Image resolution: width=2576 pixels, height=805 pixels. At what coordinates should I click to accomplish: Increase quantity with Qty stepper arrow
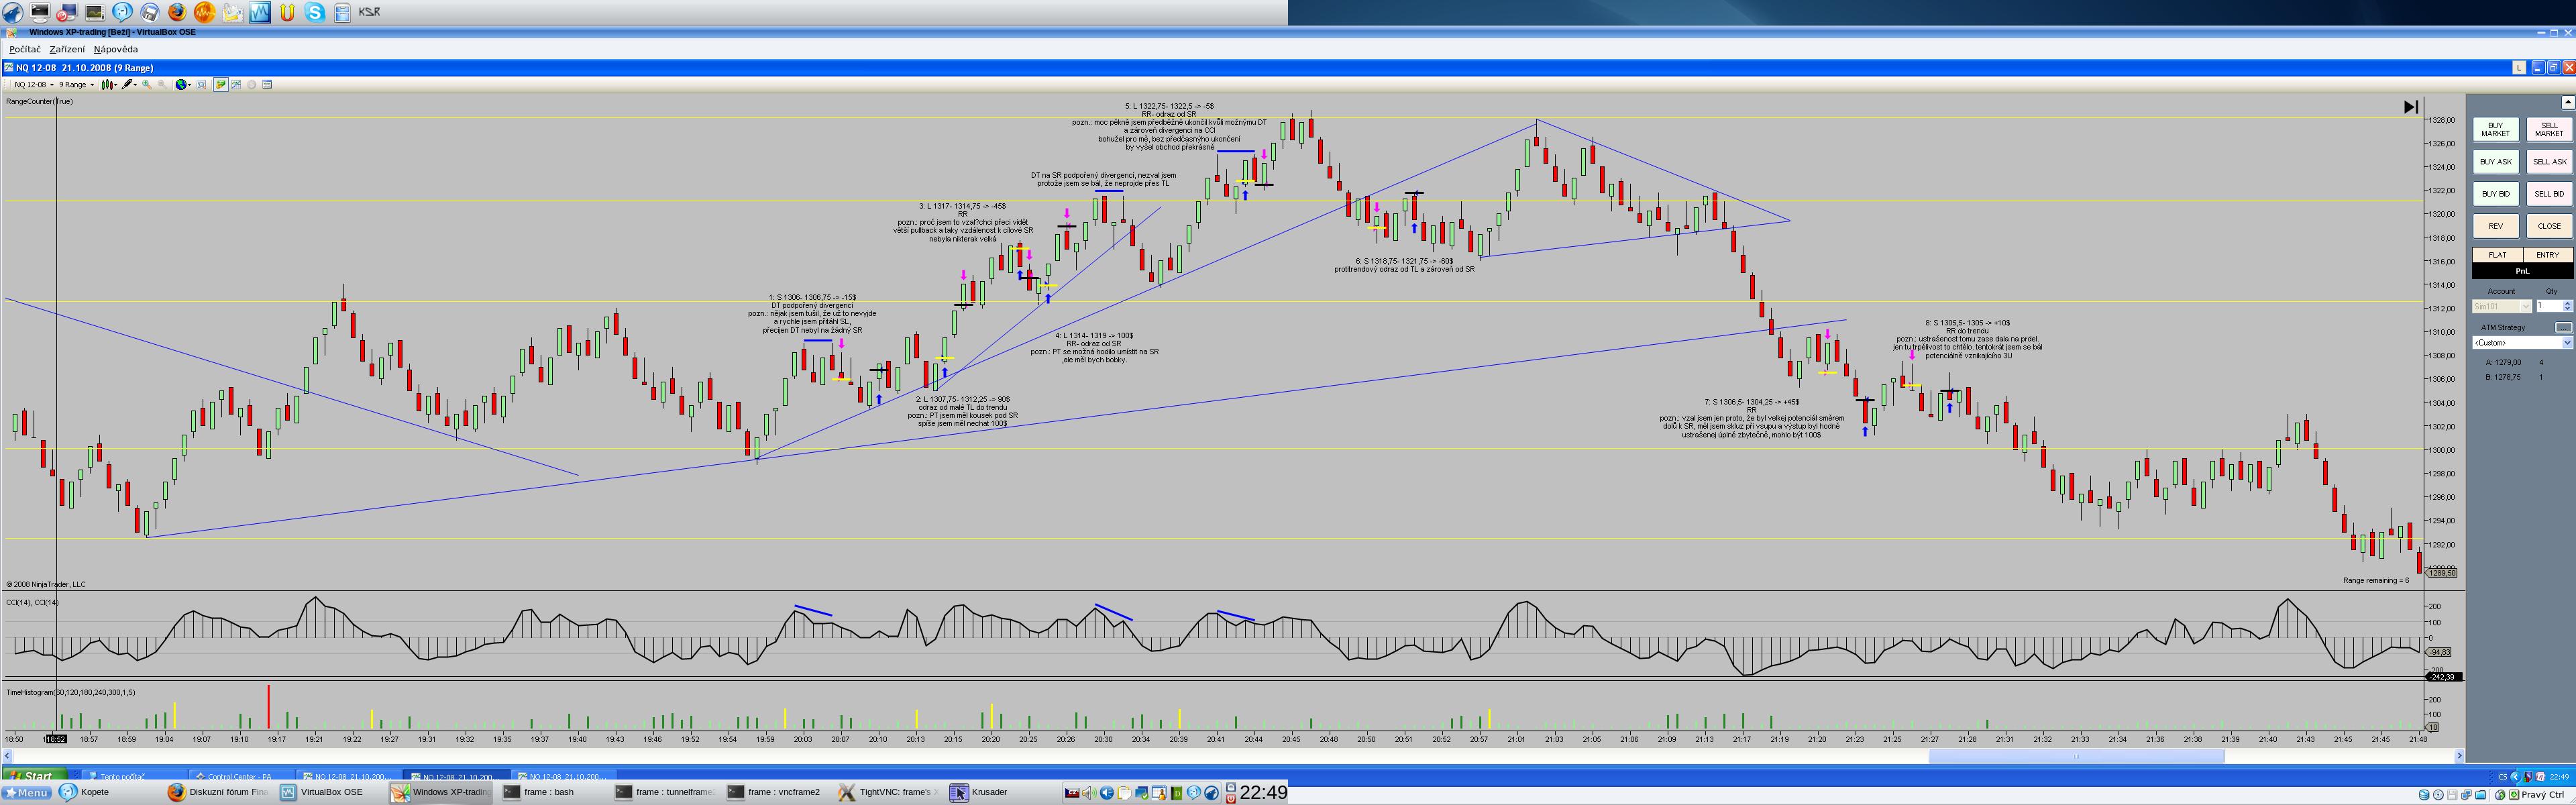[2566, 303]
